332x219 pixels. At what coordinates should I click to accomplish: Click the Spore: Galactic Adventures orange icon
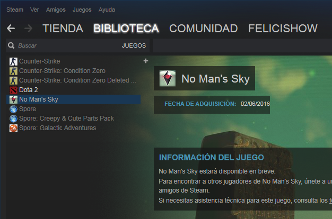coord(13,128)
